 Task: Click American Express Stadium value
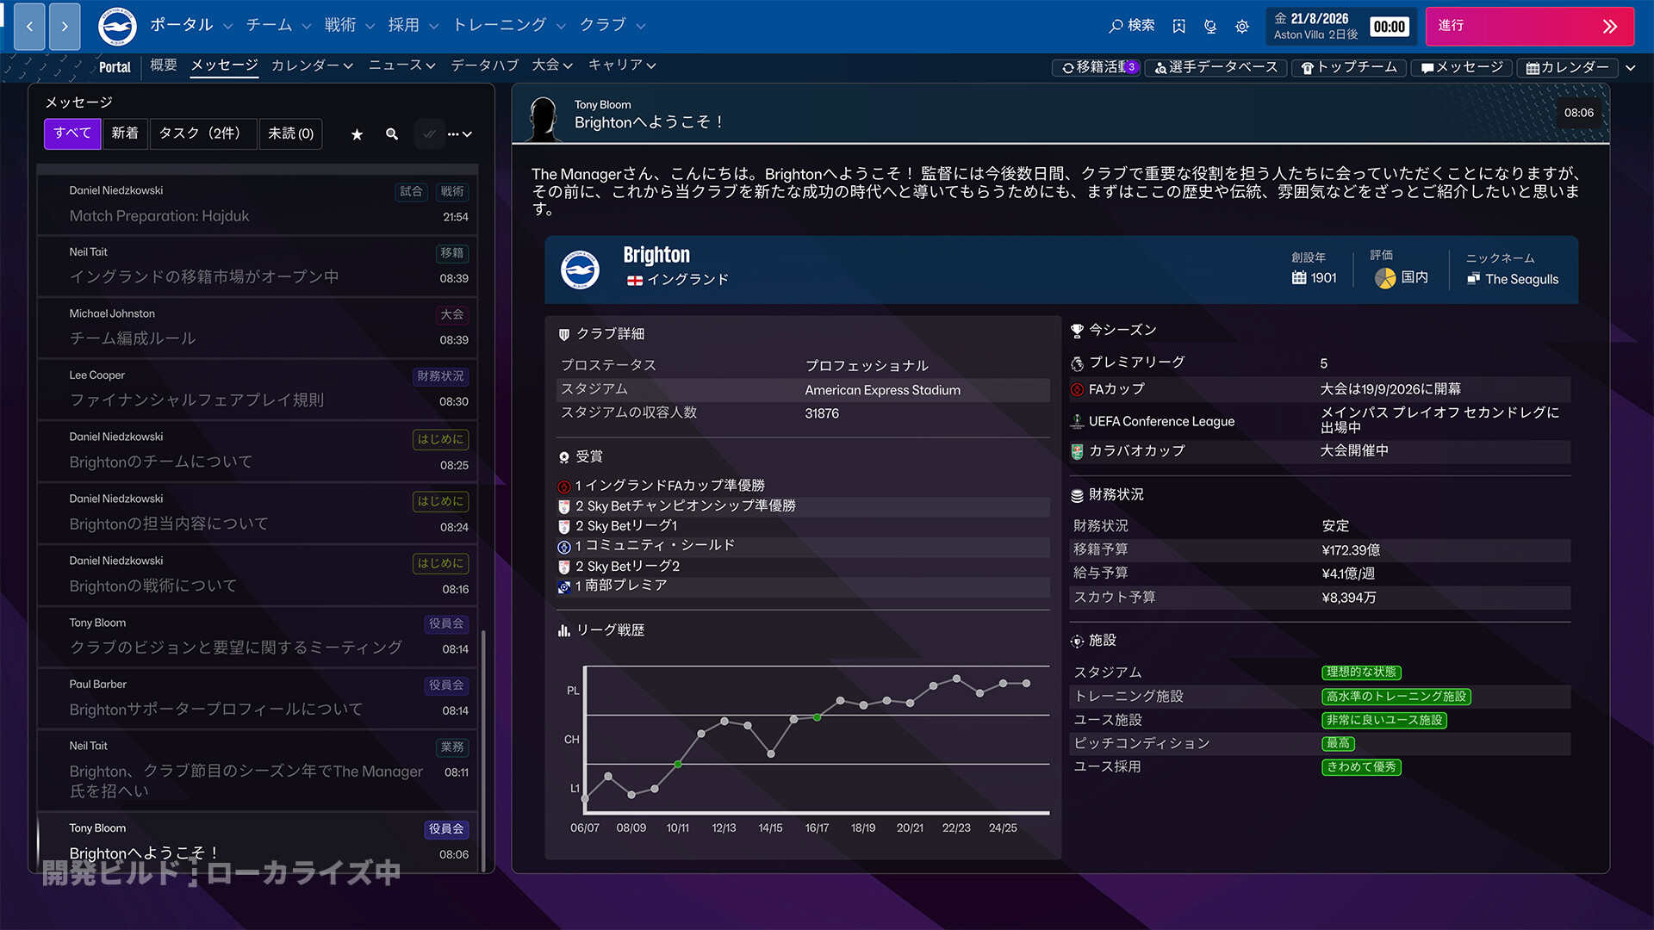pos(882,390)
